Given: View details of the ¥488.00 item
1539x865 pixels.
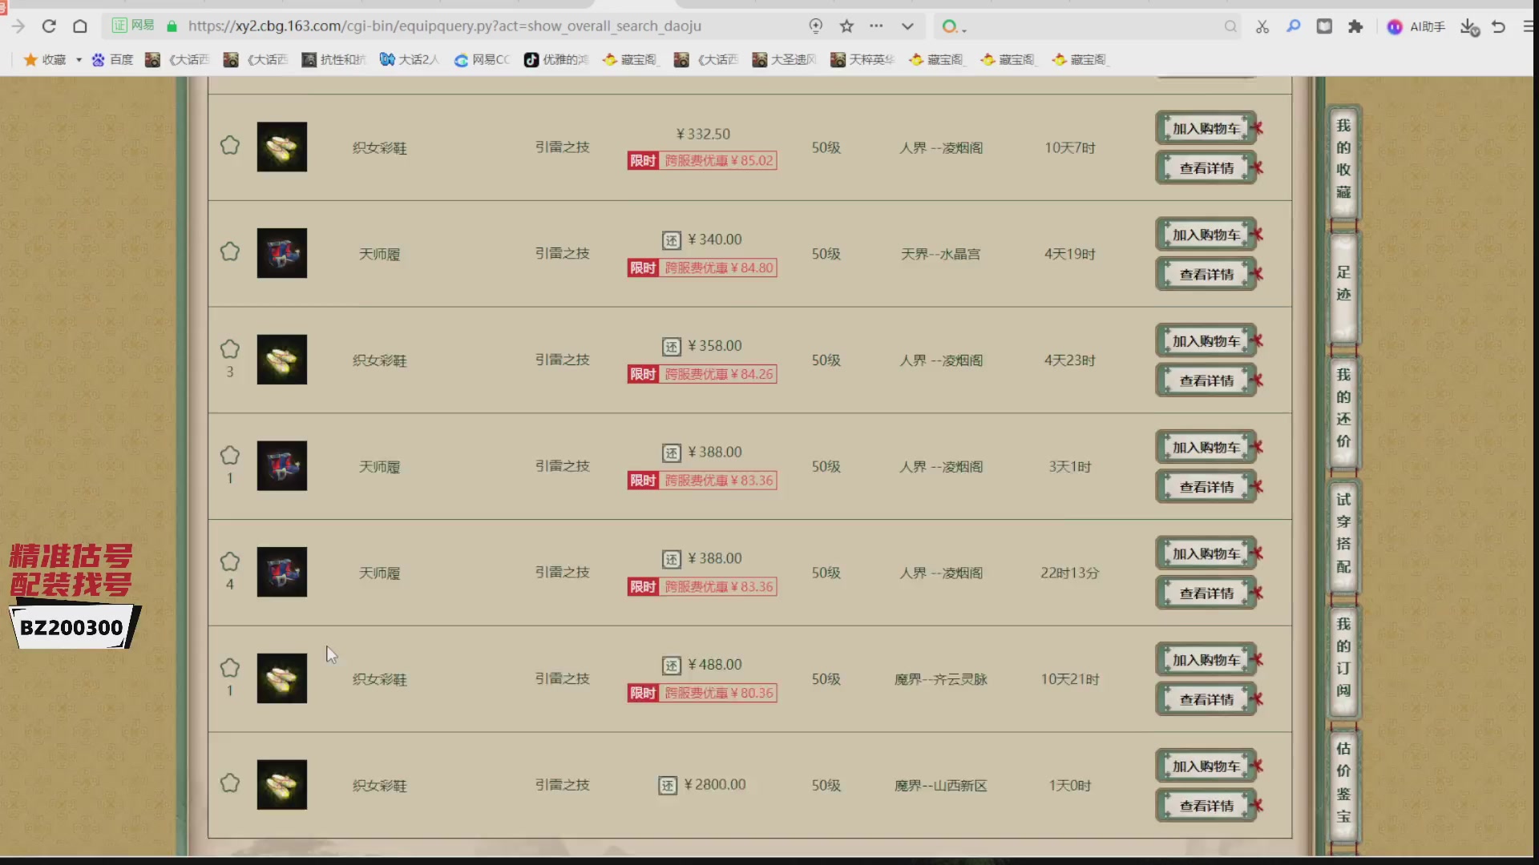Looking at the screenshot, I should coord(1206,700).
